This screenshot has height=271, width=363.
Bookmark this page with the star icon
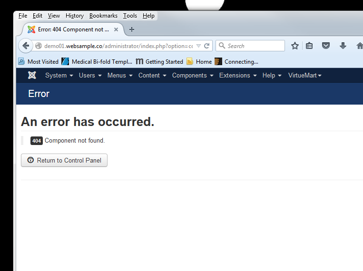tap(295, 46)
